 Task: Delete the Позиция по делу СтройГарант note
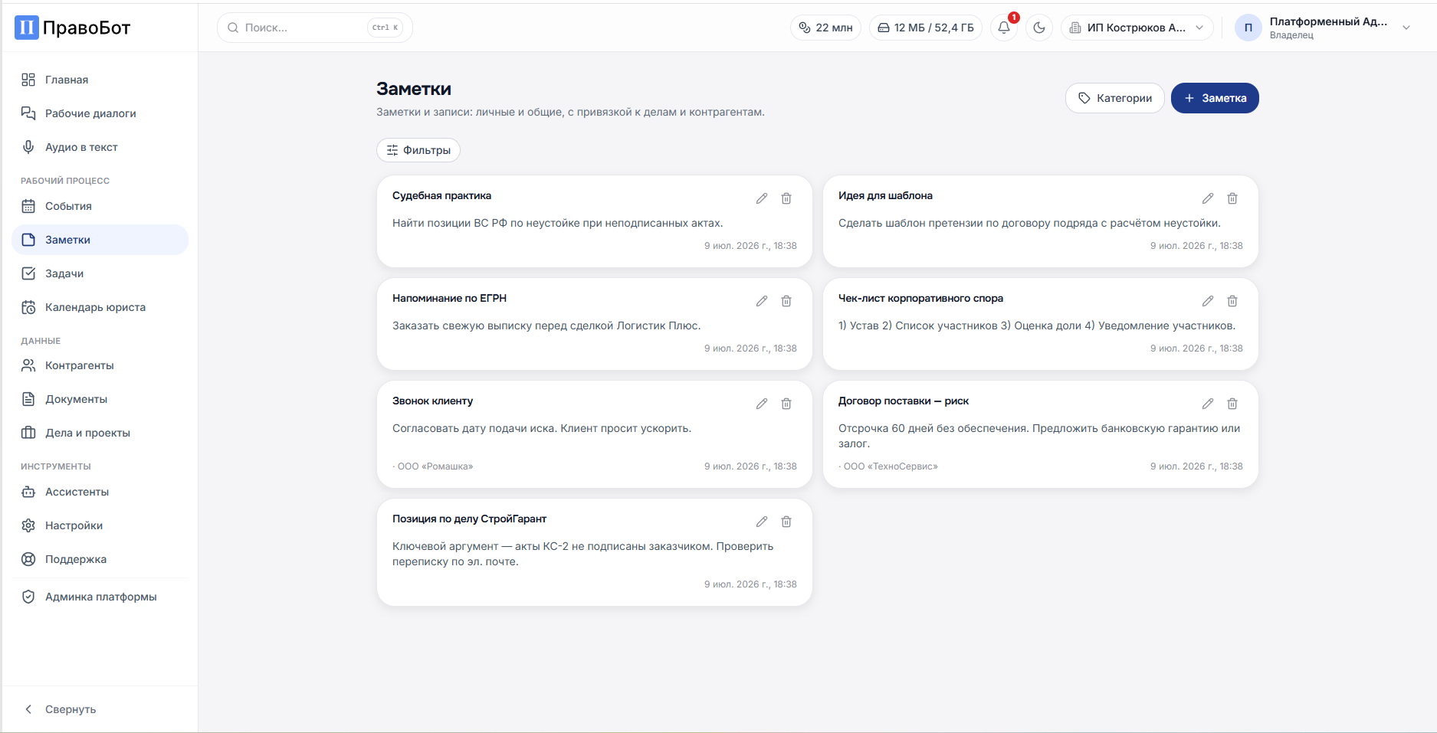(x=786, y=522)
